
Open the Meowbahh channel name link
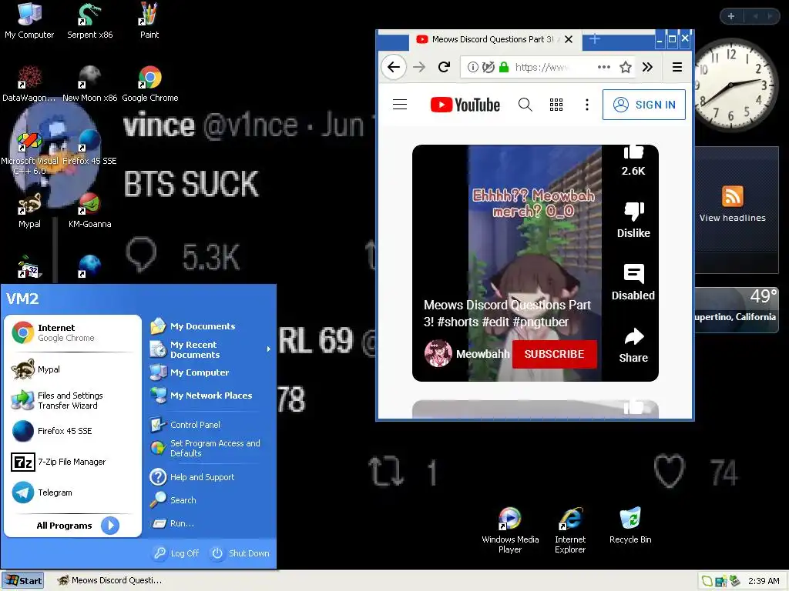(x=482, y=354)
